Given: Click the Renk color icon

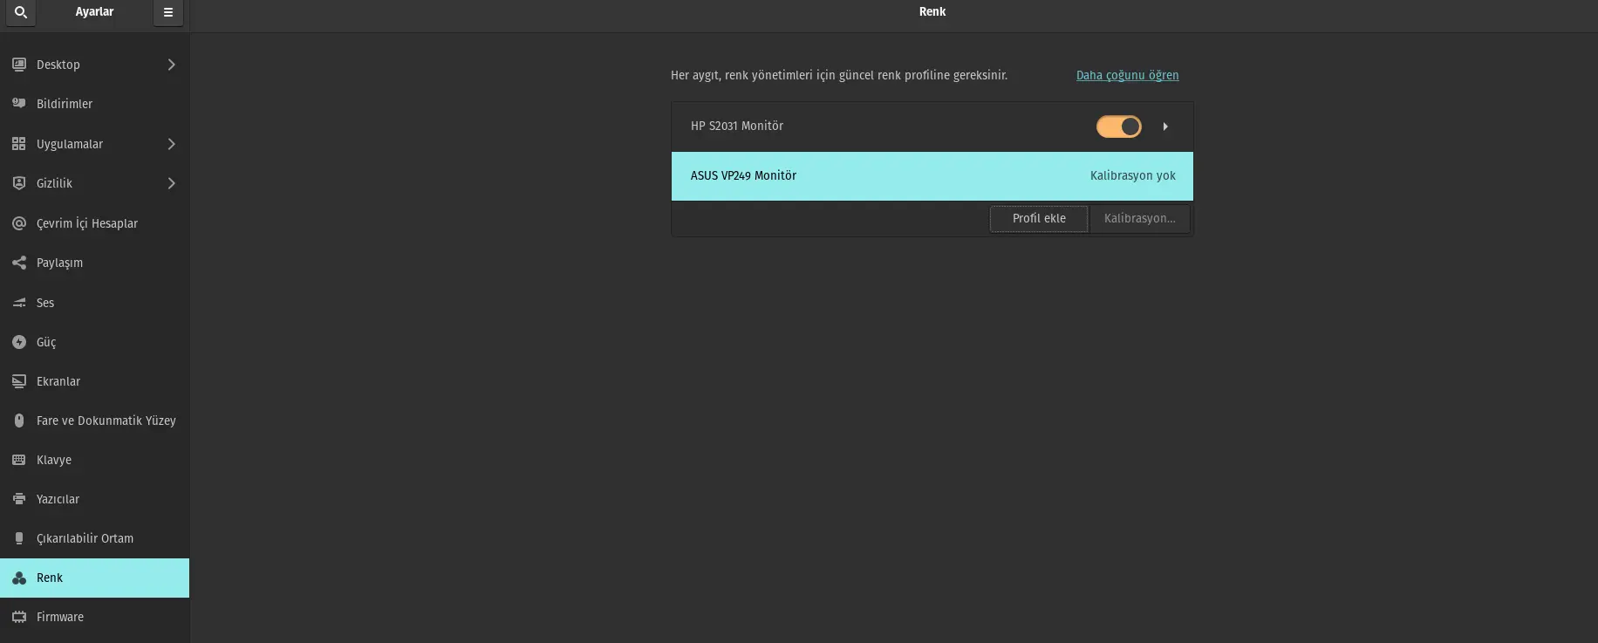Looking at the screenshot, I should (x=19, y=578).
